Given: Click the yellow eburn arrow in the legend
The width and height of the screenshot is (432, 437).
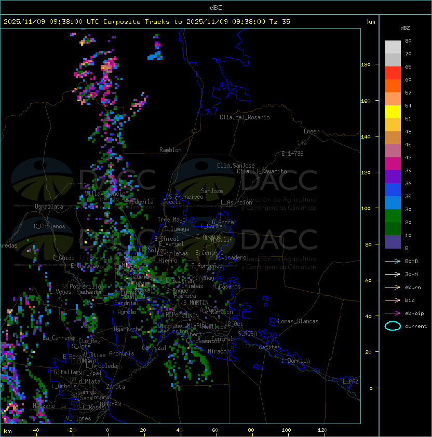Looking at the screenshot, I should click(x=393, y=287).
